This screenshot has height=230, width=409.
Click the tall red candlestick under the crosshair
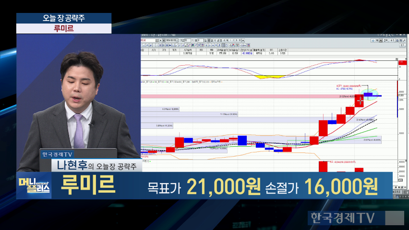[360, 101]
